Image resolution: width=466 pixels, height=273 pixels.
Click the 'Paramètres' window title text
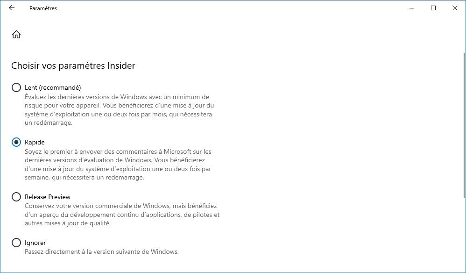coord(43,8)
